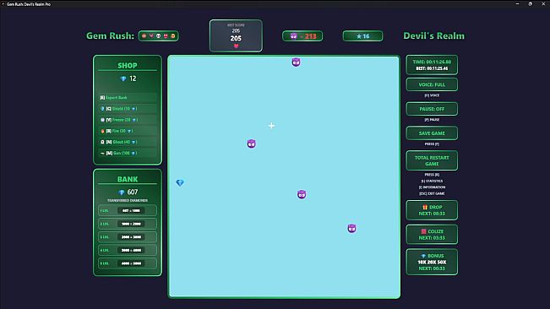
Task: Select the 5 LVL bank row
Action: 128,263
